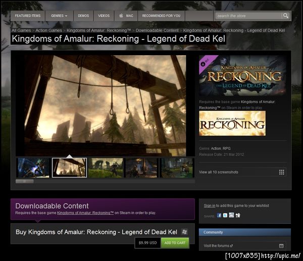Follow the Action Games breadcrumb
303x261 pixels.
48,30
